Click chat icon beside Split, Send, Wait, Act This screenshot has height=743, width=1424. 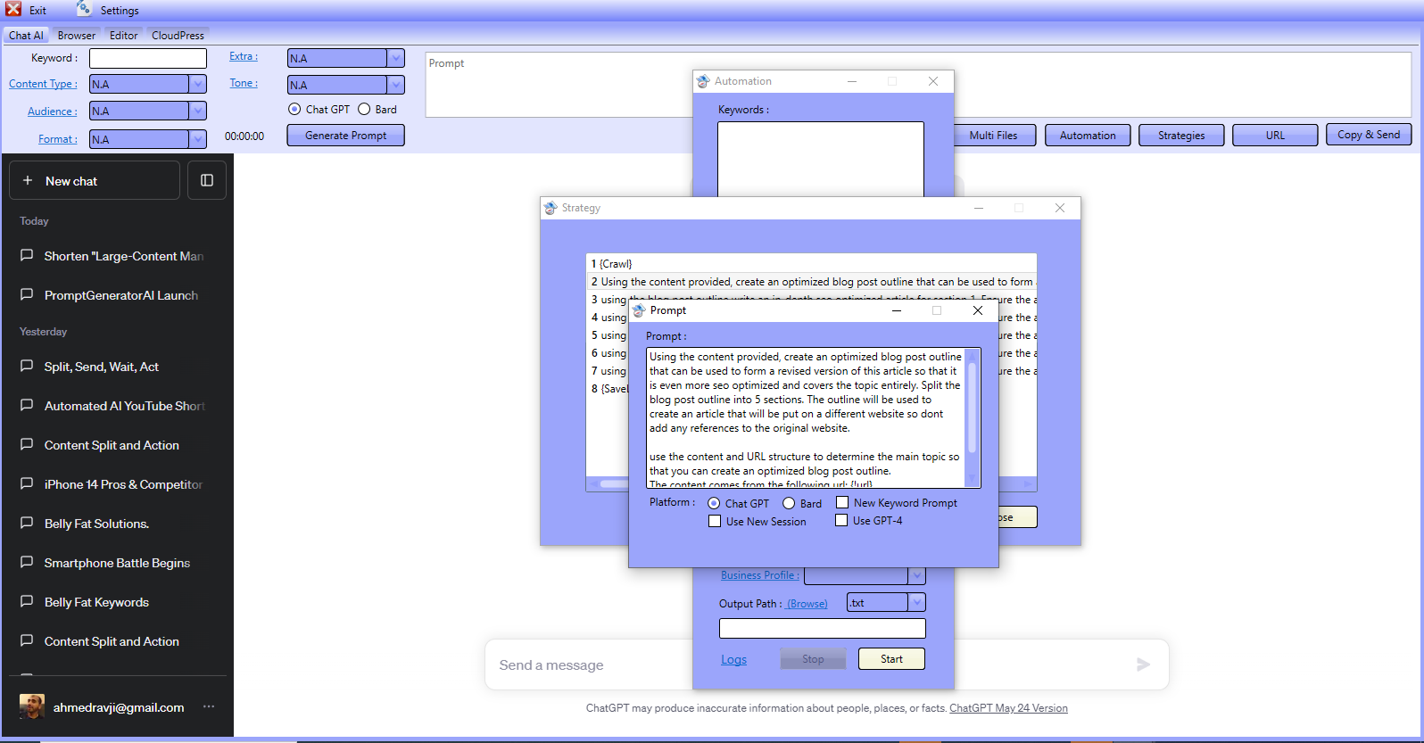point(27,366)
